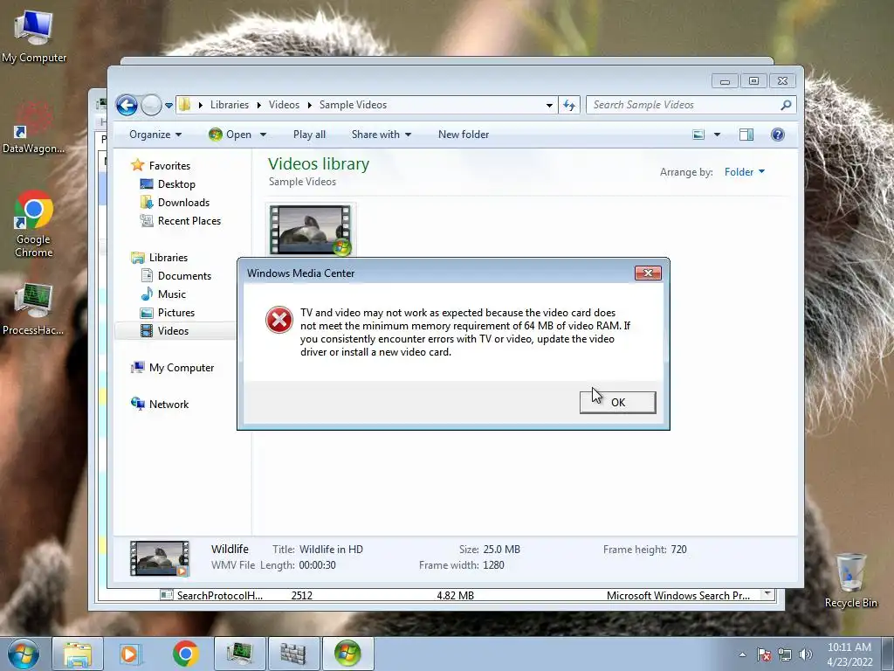Click Windows Media Player taskbar icon
This screenshot has height=671, width=894.
[130, 654]
